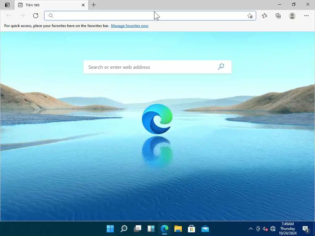Open the clock and date flyout
This screenshot has width=315, height=236.
pos(288,229)
